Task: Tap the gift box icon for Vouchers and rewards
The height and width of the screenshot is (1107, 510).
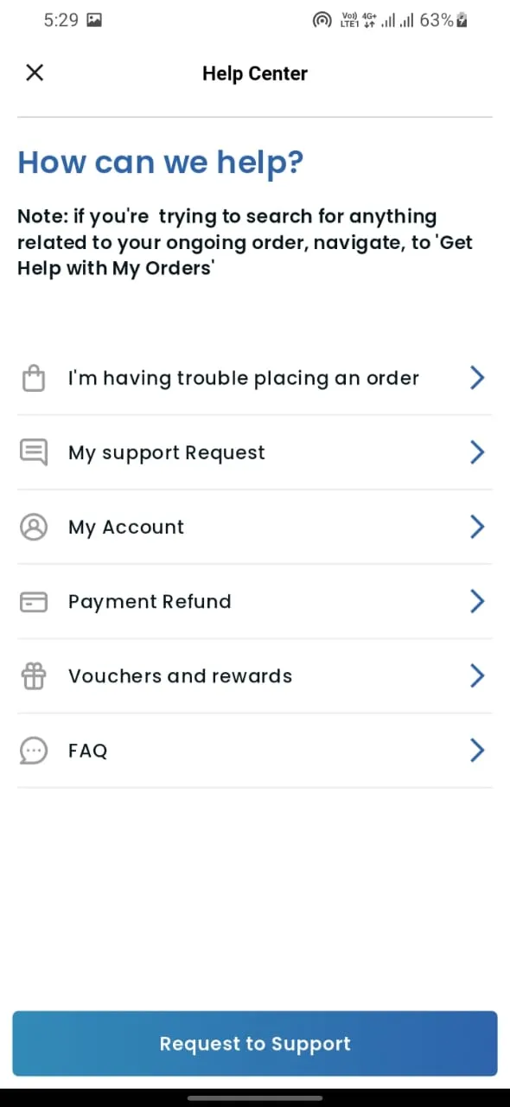Action: [33, 676]
